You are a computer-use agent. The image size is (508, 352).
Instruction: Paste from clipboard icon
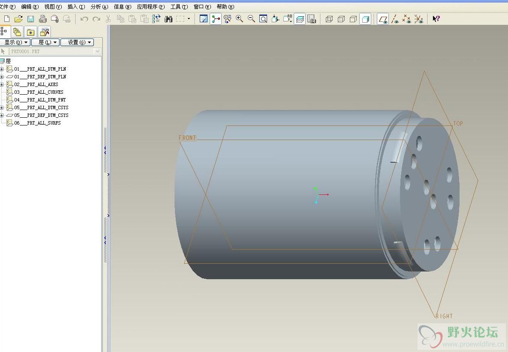coord(132,19)
